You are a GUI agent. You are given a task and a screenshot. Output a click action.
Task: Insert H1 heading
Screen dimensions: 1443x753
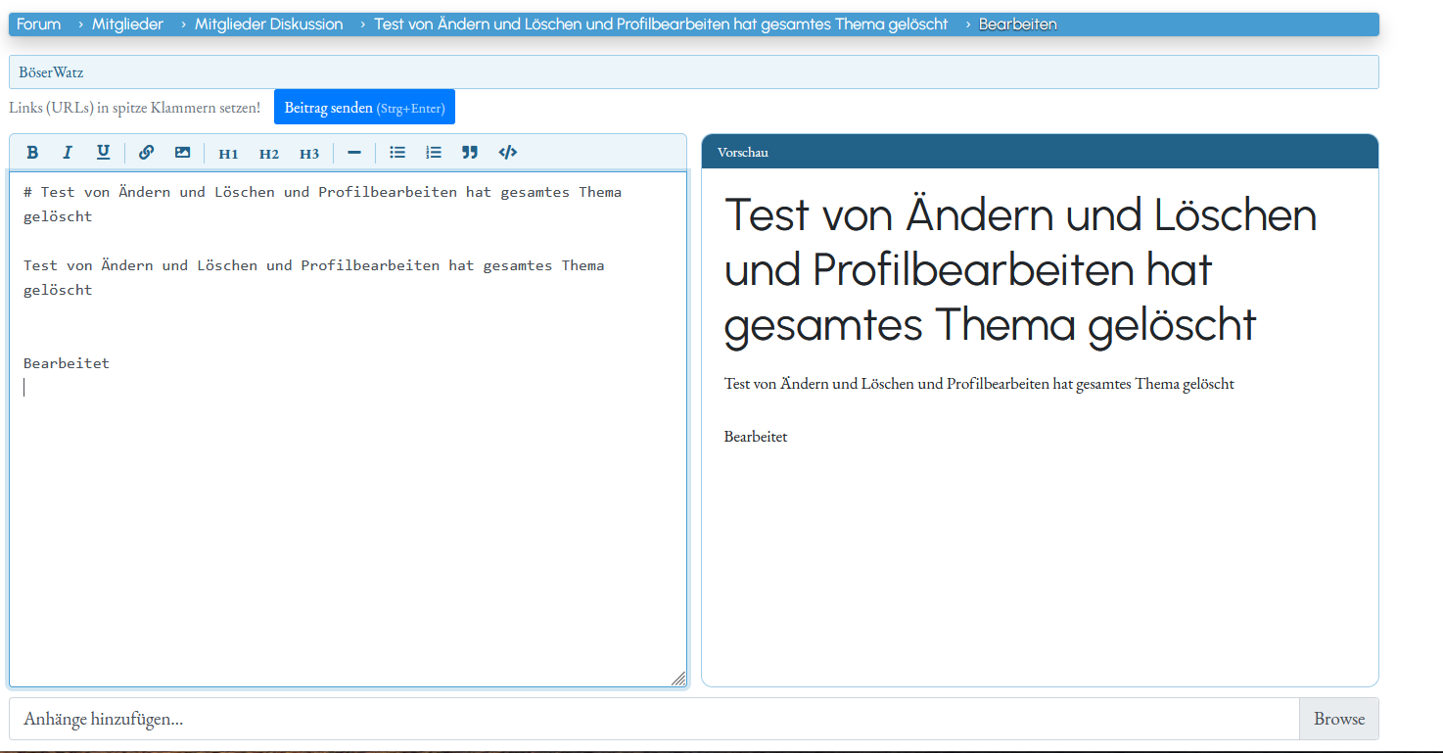click(228, 154)
